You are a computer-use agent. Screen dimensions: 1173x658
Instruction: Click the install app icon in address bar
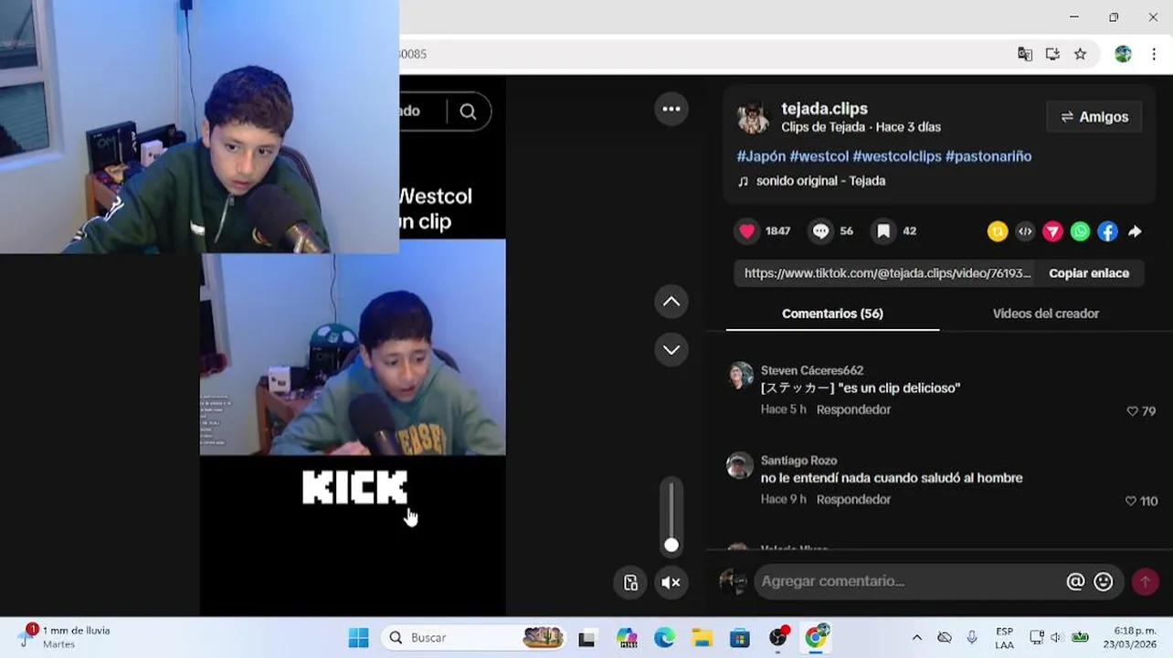coord(1052,54)
